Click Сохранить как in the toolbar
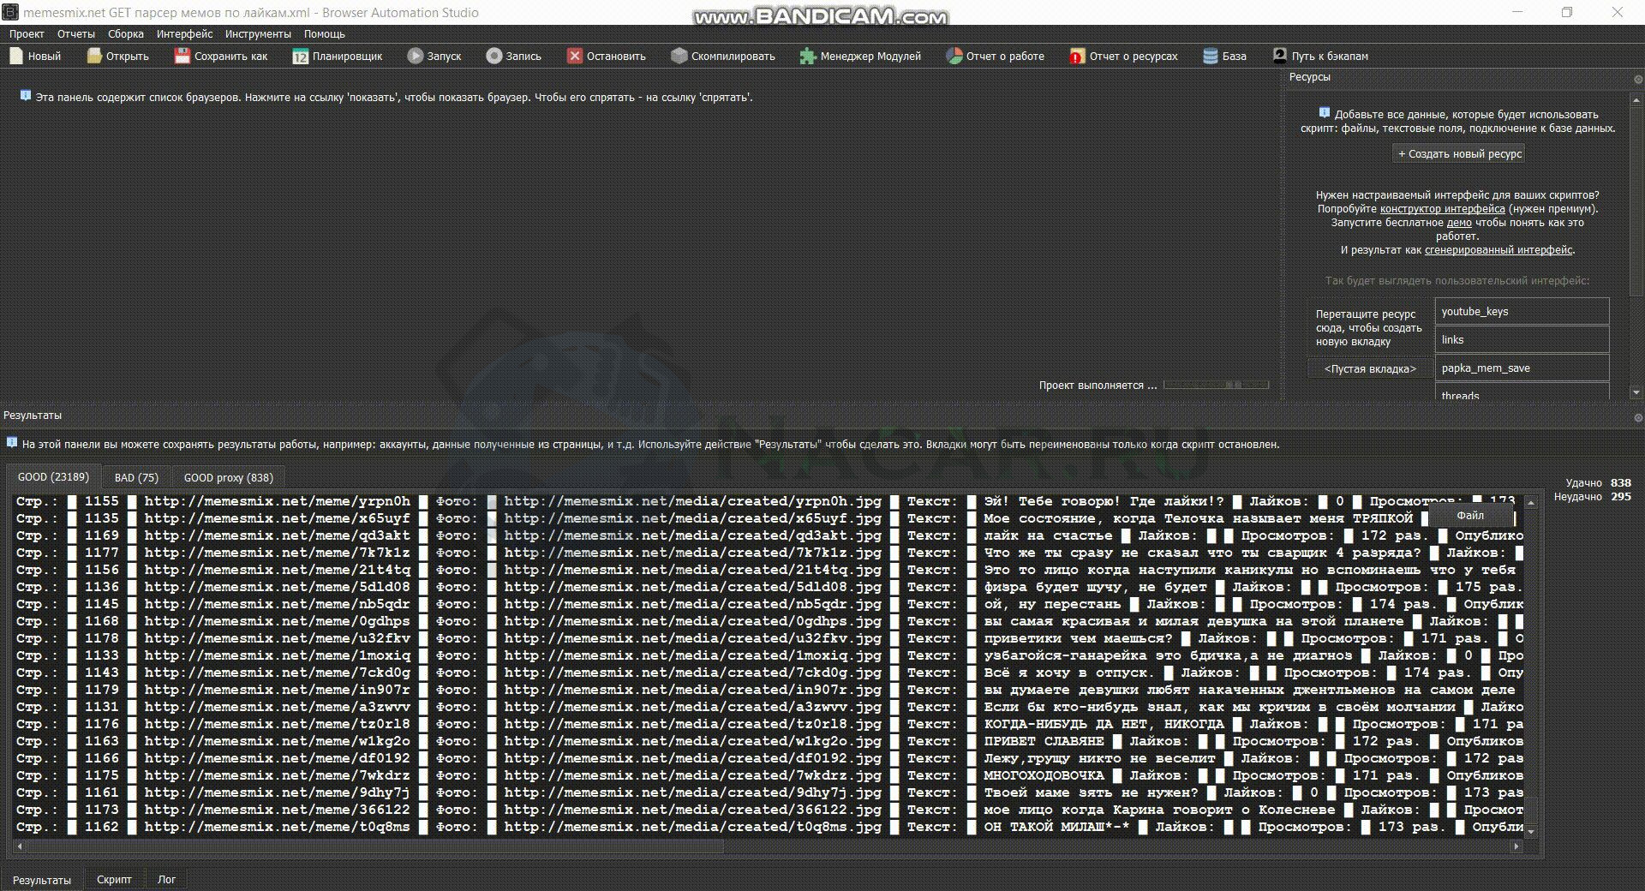Screen dimensions: 1645x891 tap(221, 56)
